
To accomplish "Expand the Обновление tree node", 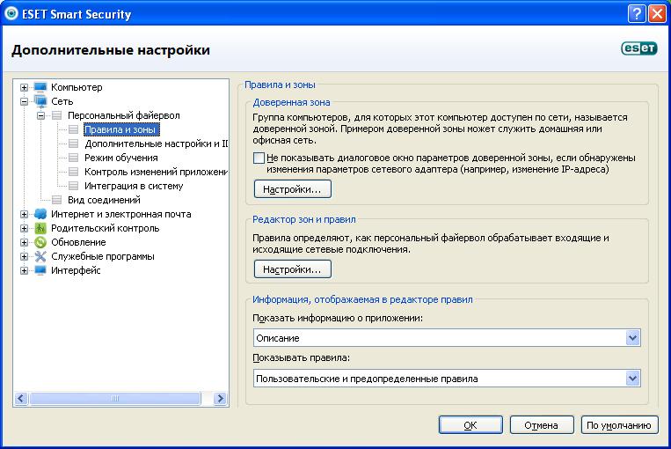I will click(x=24, y=242).
